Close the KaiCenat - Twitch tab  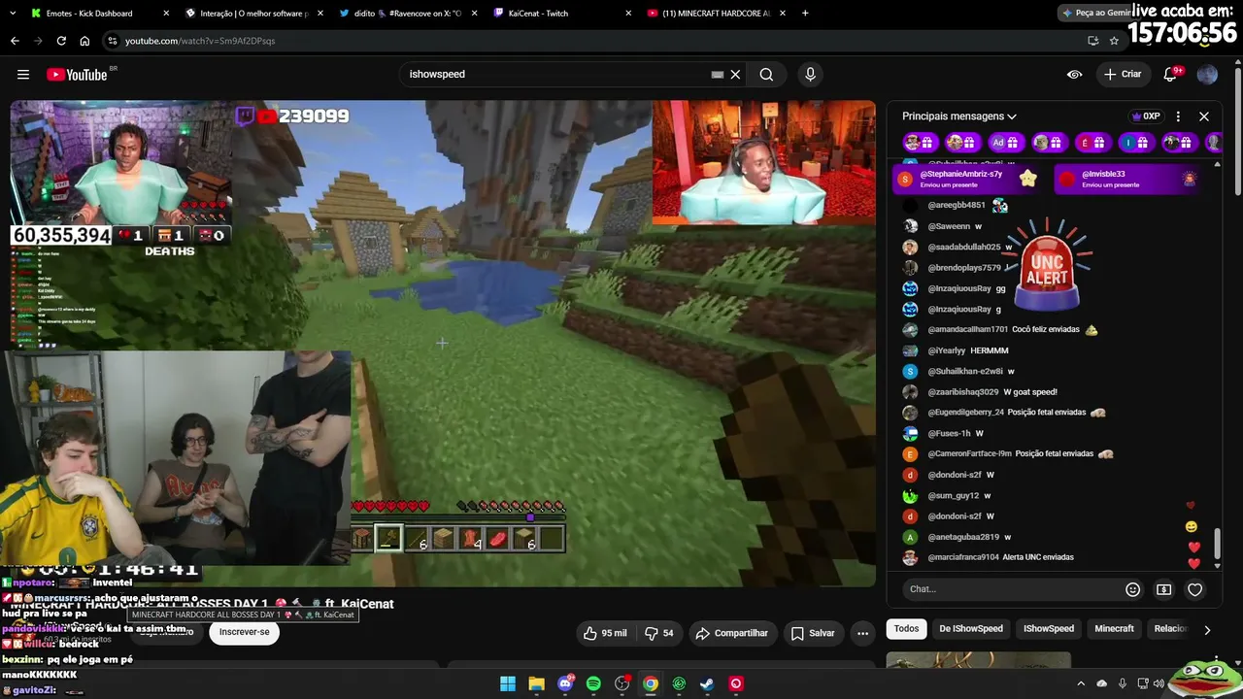pyautogui.click(x=628, y=14)
